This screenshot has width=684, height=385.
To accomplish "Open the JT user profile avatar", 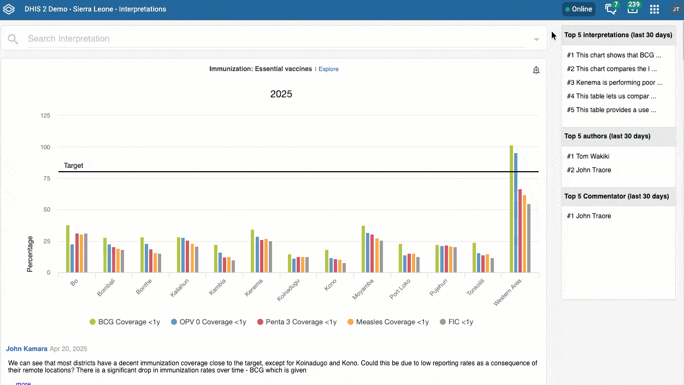I will click(x=675, y=9).
